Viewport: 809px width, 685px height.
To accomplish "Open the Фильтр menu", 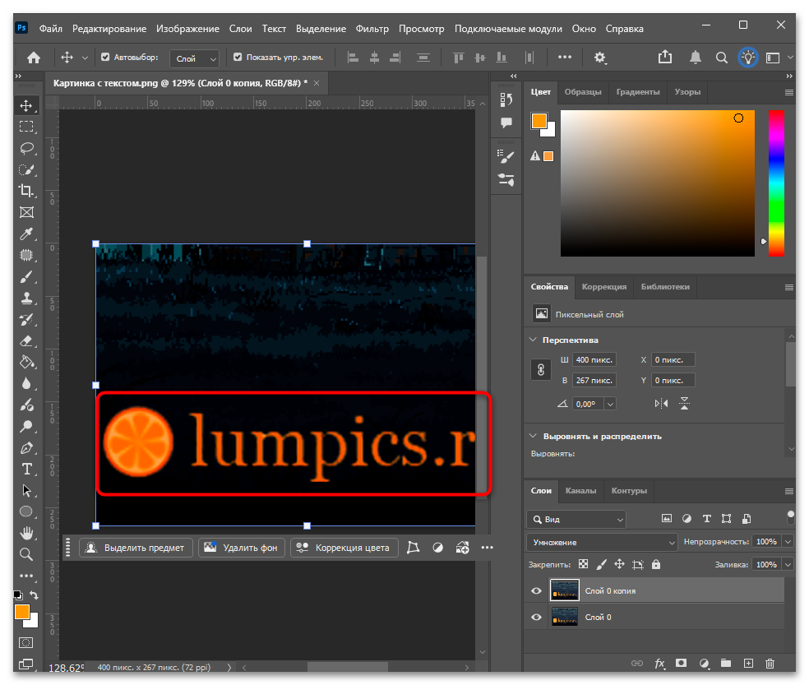I will click(x=372, y=29).
